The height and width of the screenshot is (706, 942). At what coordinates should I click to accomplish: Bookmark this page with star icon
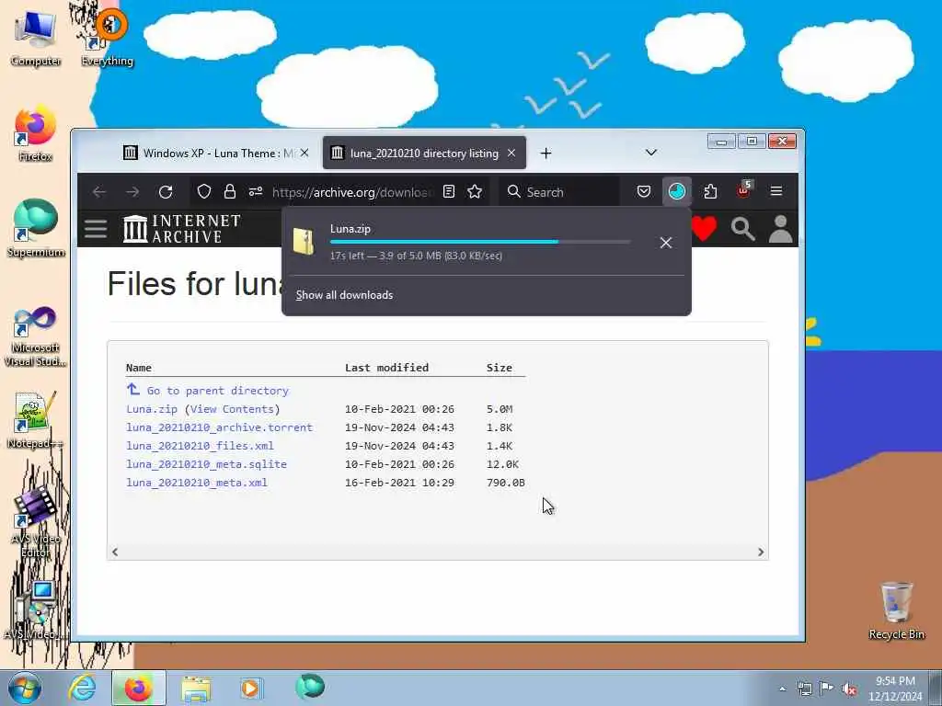[x=475, y=191]
